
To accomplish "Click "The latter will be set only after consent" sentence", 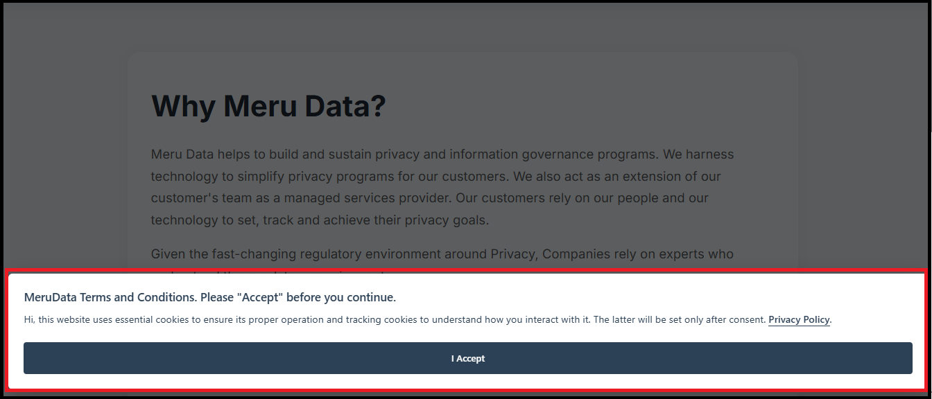I will point(680,320).
